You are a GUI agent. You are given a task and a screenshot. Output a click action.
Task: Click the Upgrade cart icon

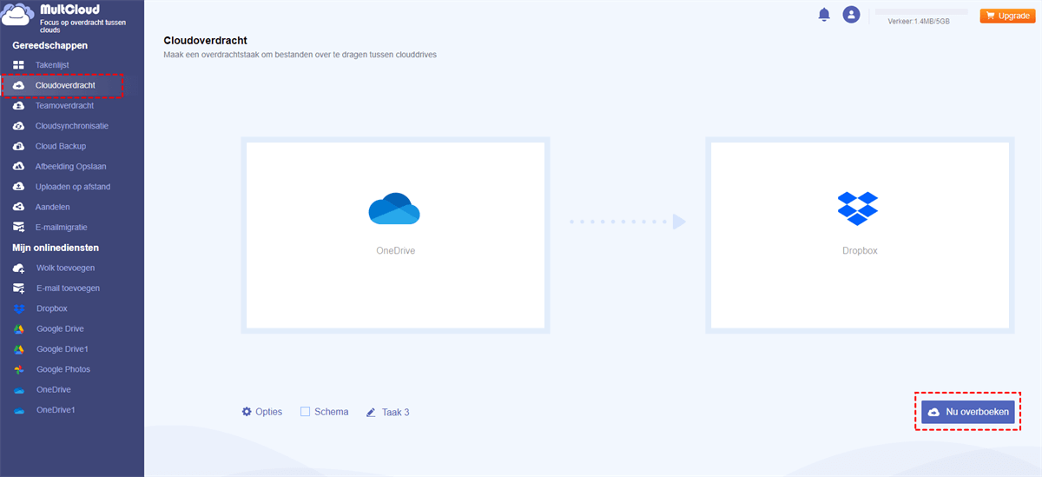point(990,16)
